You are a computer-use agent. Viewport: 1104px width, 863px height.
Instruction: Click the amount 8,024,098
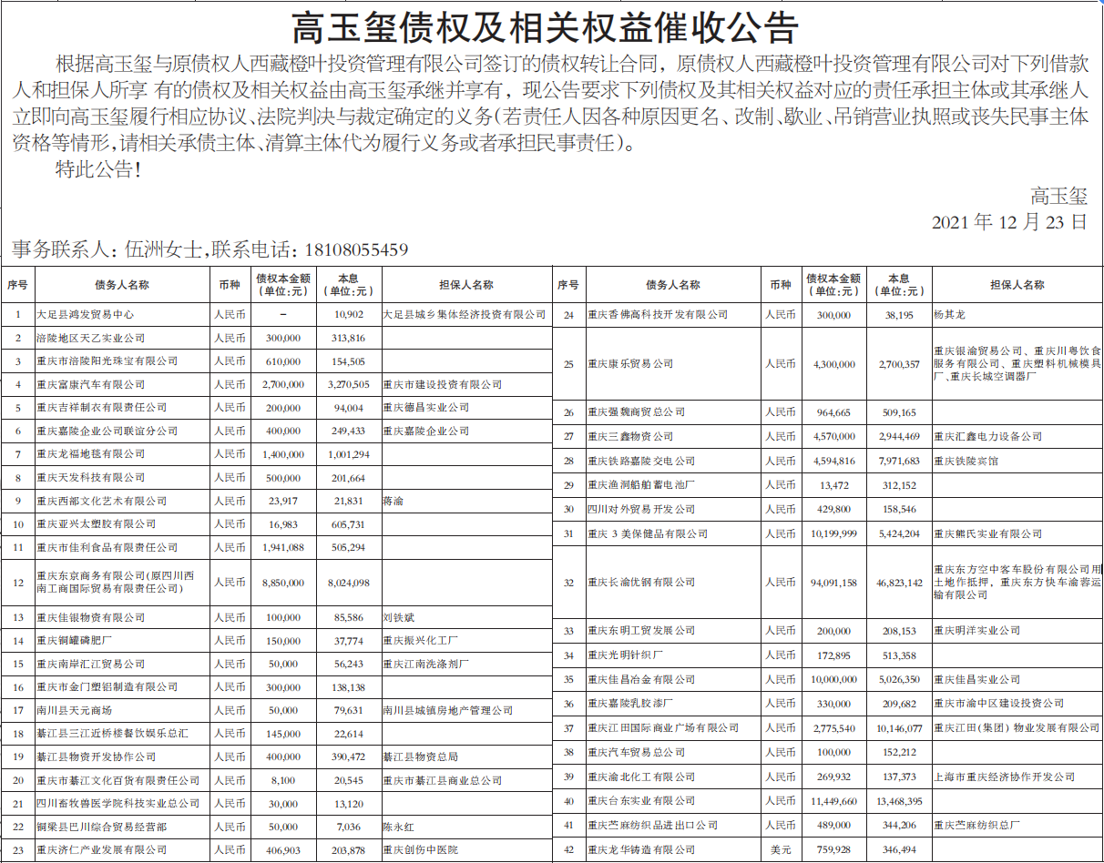tap(350, 583)
